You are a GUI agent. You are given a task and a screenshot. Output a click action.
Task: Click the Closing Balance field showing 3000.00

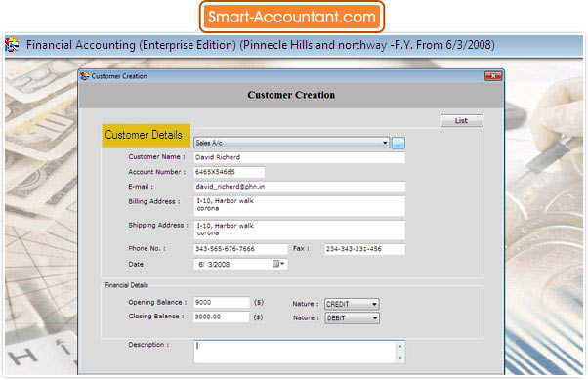pyautogui.click(x=222, y=317)
